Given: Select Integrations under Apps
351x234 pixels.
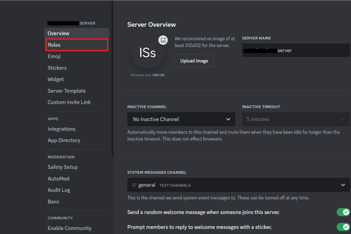Looking at the screenshot, I should pyautogui.click(x=62, y=129).
